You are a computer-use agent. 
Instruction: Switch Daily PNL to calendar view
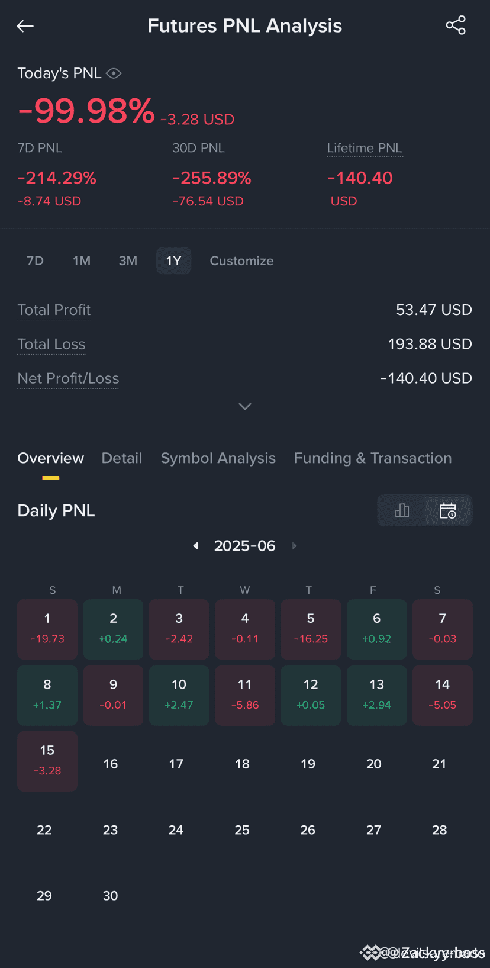(448, 510)
